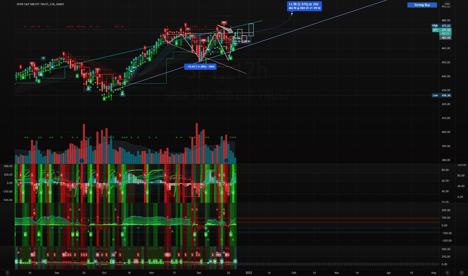The width and height of the screenshot is (468, 276).
Task: Click the Oct label on time axis
Action: point(104,272)
